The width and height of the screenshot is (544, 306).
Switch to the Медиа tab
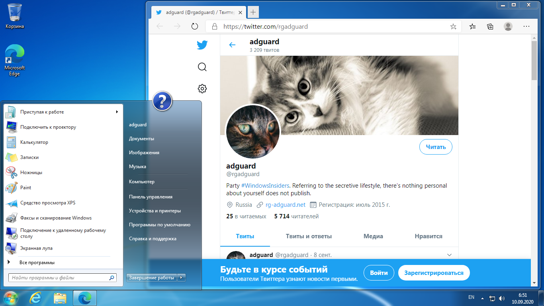(373, 236)
